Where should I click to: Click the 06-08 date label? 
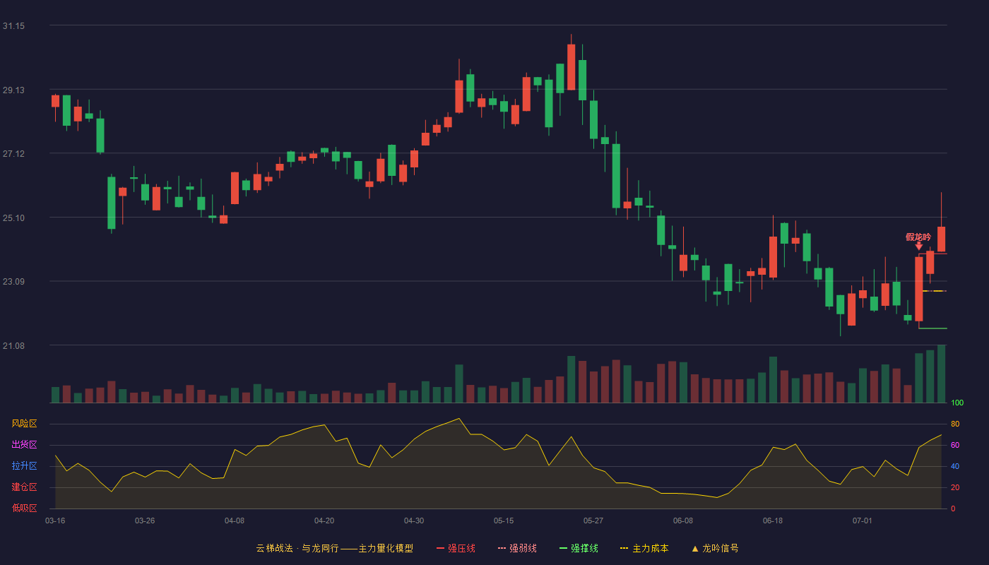click(683, 521)
